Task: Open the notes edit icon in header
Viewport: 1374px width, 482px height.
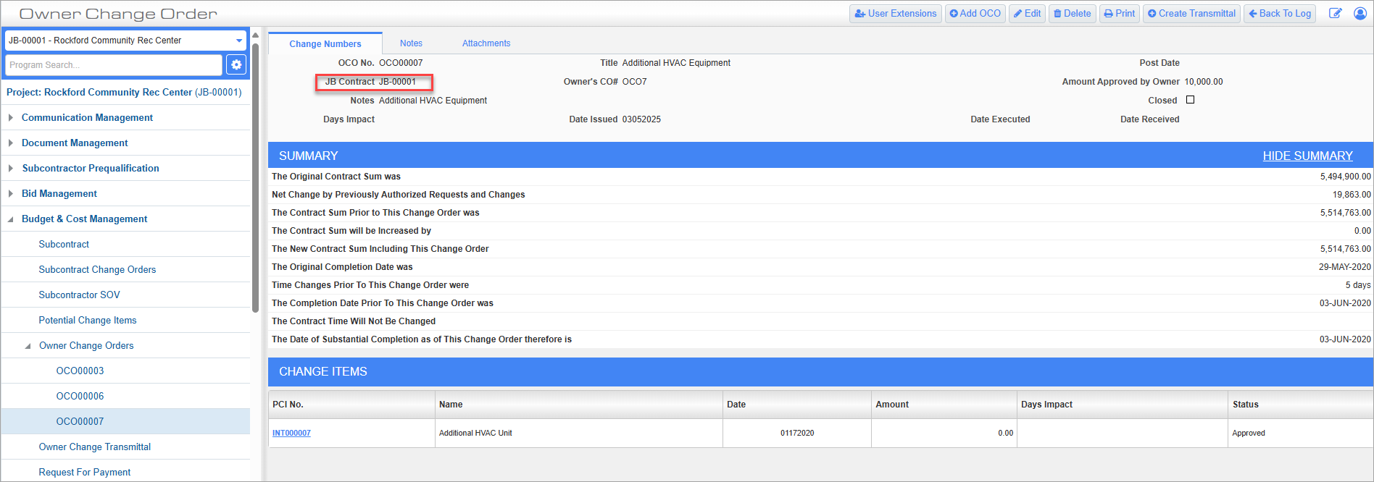Action: (x=1335, y=14)
